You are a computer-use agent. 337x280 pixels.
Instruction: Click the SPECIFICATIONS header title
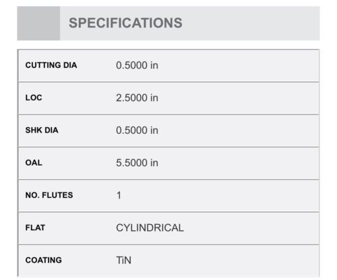point(125,23)
